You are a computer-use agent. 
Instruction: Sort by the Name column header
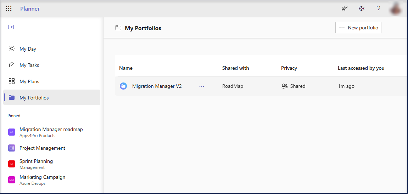click(x=126, y=68)
